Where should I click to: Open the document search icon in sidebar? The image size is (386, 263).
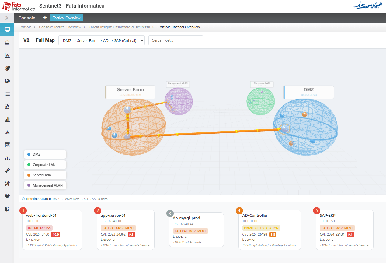point(7,107)
